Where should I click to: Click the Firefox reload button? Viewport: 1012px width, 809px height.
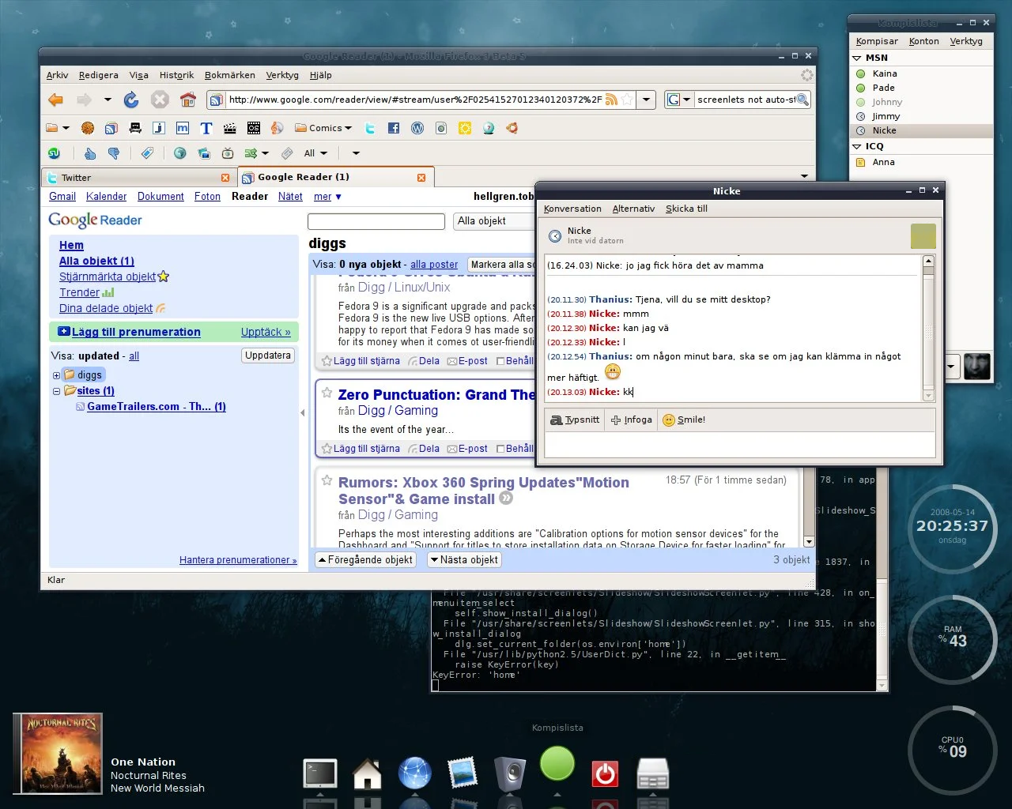[x=131, y=100]
